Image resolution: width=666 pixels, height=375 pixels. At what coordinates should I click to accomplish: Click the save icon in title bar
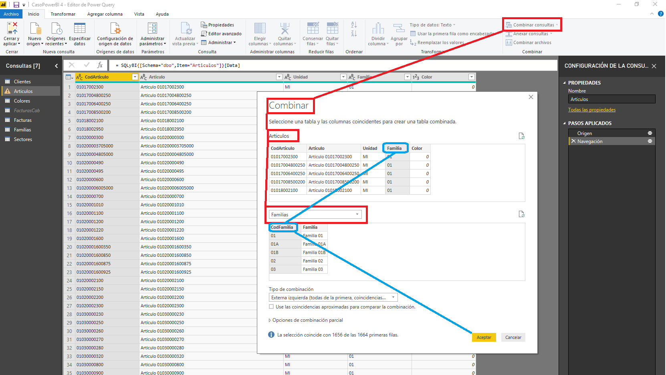(x=16, y=5)
